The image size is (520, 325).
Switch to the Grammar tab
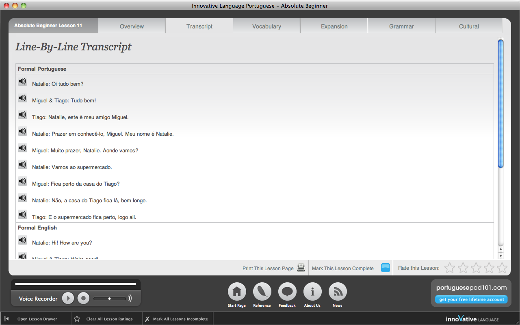click(401, 26)
